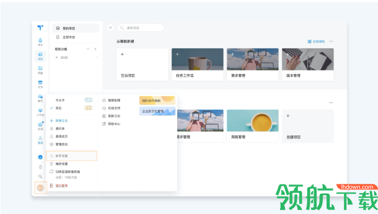Toggle the project list collapse hamburger button

click(x=110, y=28)
